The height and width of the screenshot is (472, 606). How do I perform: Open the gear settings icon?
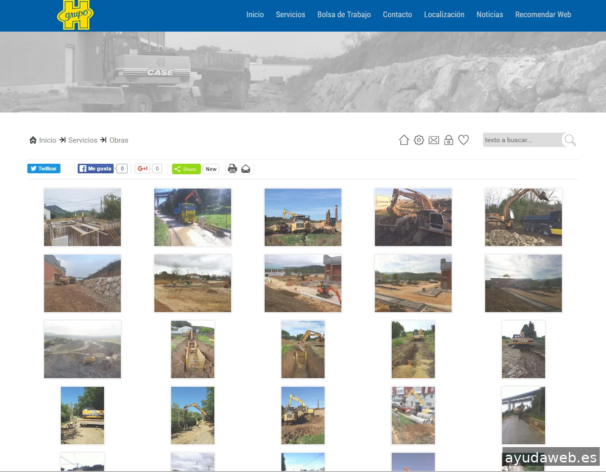tap(419, 140)
